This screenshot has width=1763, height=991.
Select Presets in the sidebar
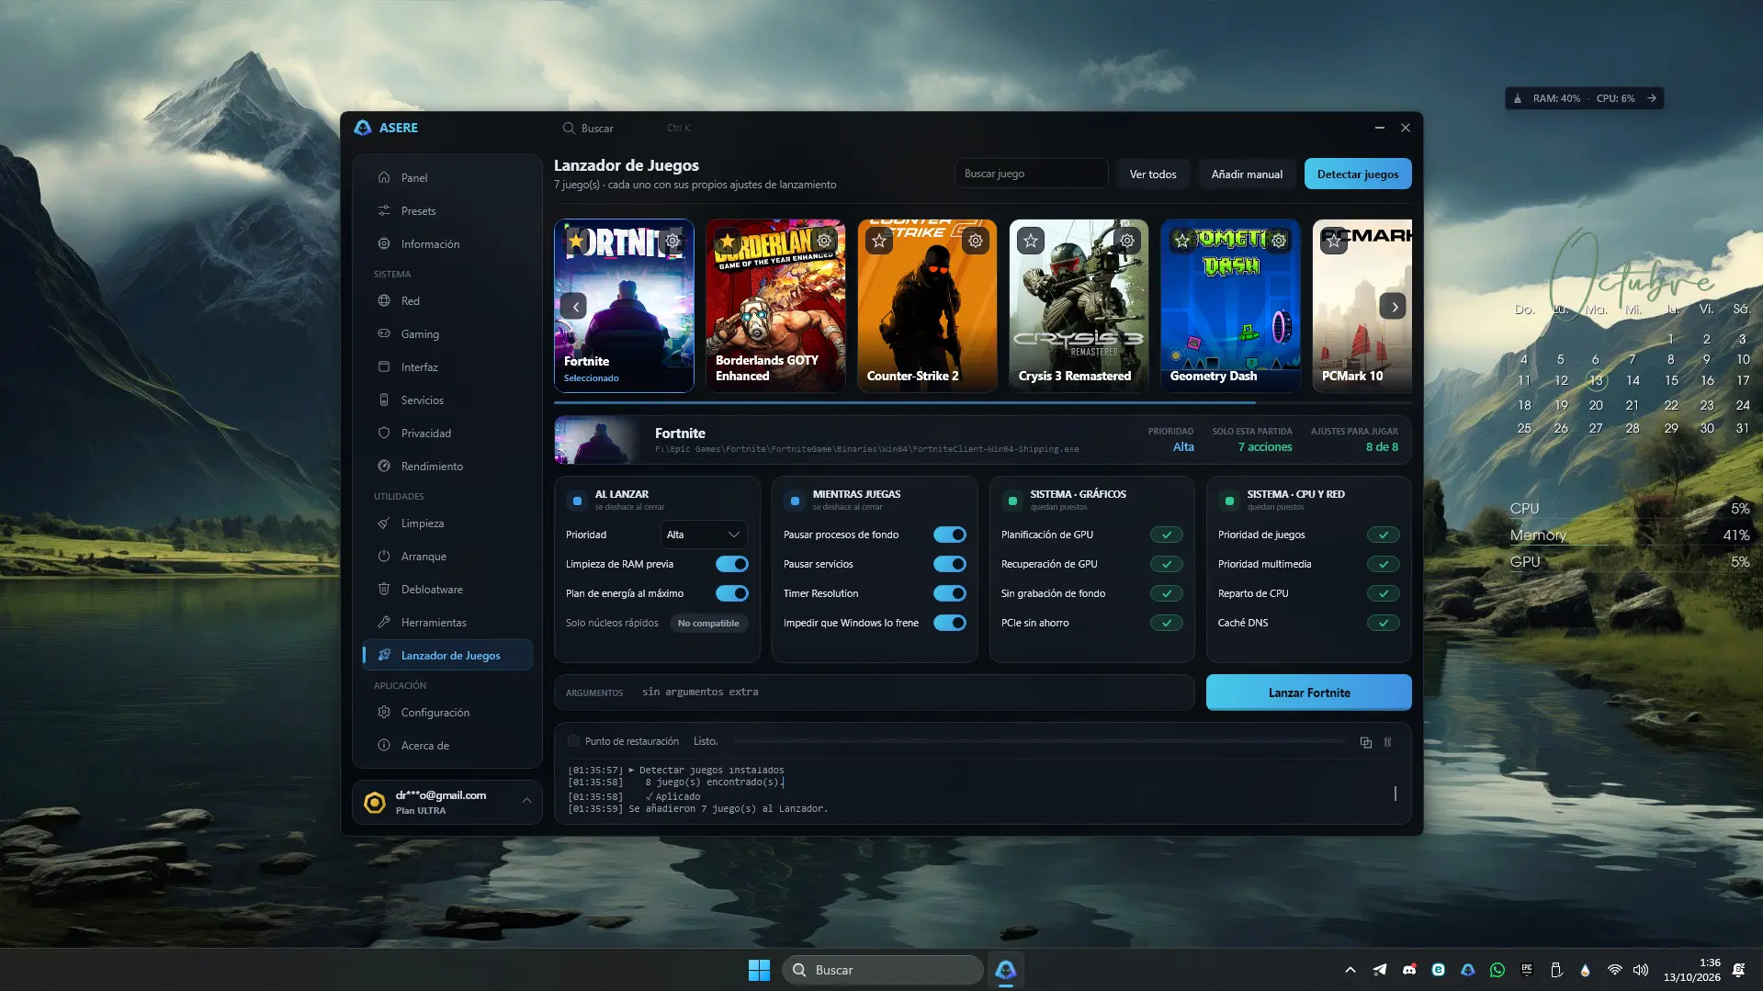447,211
